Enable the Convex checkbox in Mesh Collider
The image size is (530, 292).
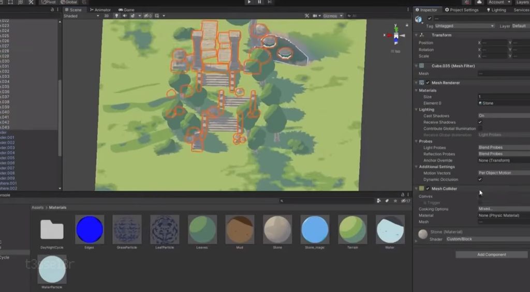[x=480, y=197]
